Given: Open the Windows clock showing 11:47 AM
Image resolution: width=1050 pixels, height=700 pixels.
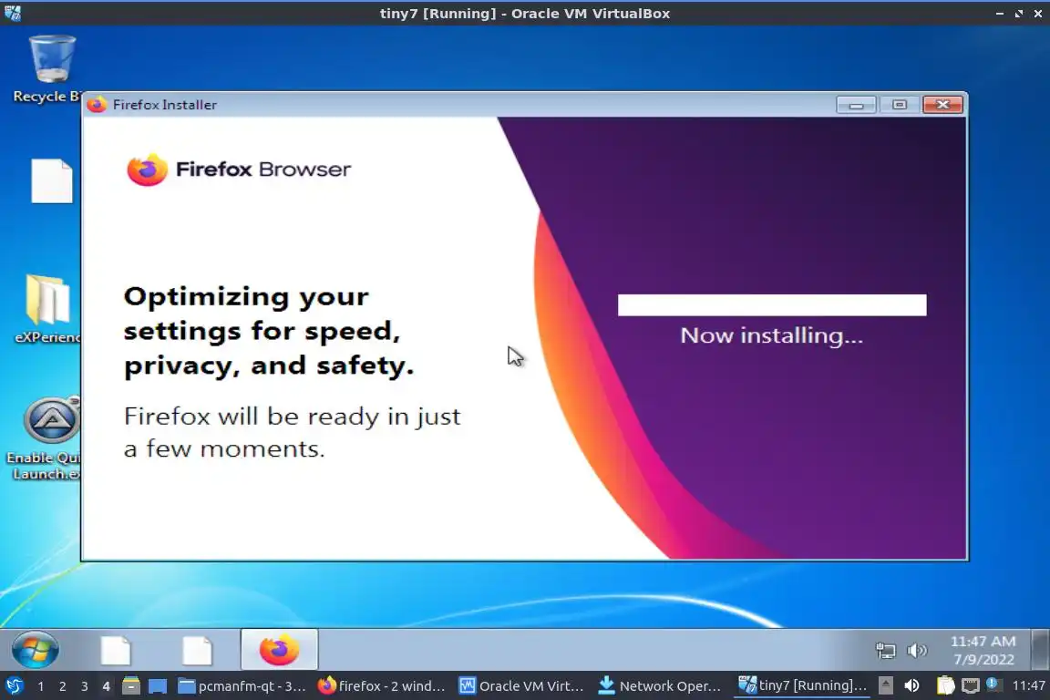Looking at the screenshot, I should 983,650.
